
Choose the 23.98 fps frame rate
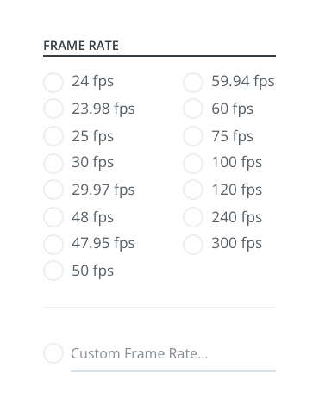53,109
